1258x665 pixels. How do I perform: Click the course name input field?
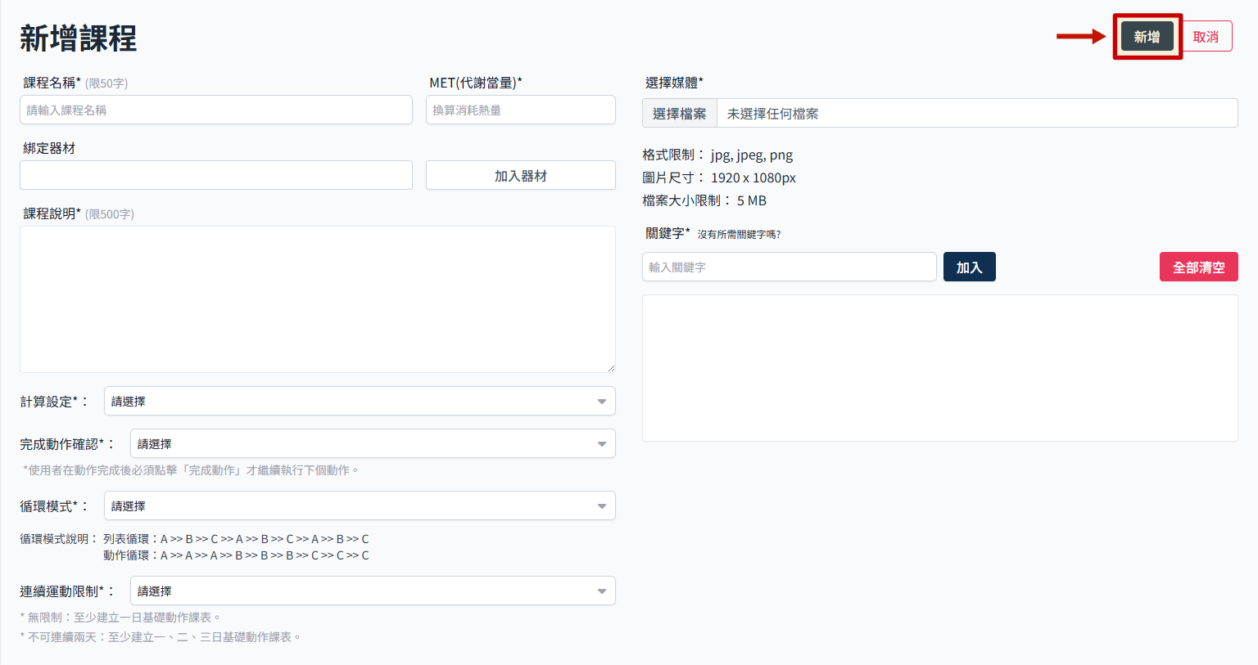point(215,110)
